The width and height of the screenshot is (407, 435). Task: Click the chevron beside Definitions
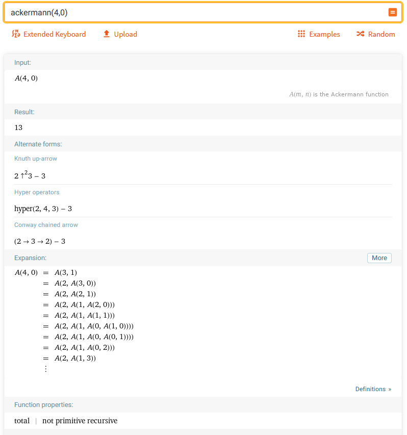click(390, 389)
